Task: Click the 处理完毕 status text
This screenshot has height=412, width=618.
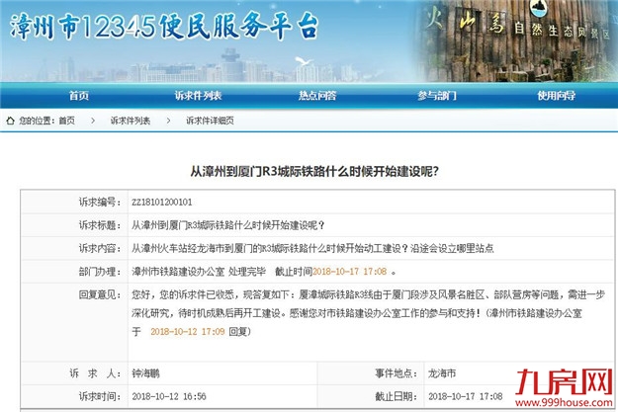Action: click(247, 272)
